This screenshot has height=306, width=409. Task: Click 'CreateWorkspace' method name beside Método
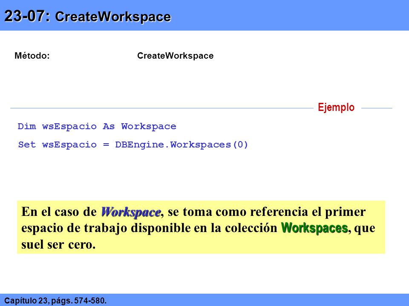(175, 56)
